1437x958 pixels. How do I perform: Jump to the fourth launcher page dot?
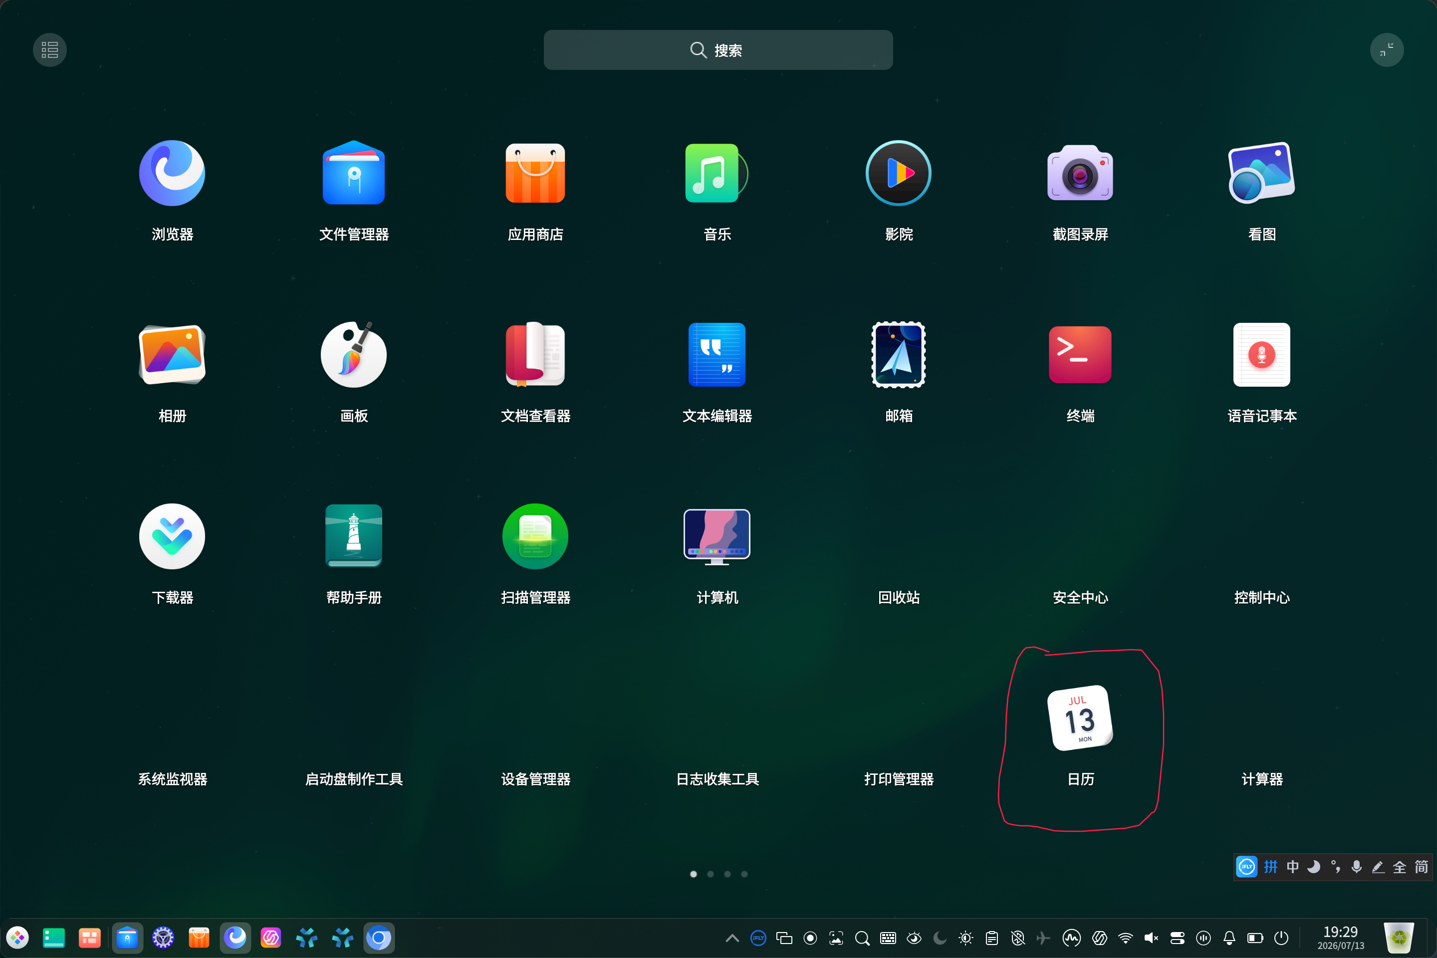(x=744, y=874)
